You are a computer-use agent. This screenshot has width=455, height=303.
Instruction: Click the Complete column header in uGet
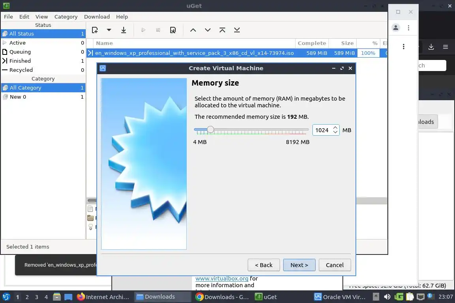(312, 43)
